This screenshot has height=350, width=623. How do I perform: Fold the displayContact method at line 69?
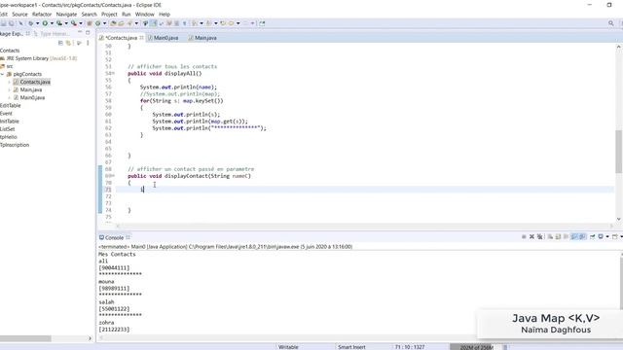113,176
